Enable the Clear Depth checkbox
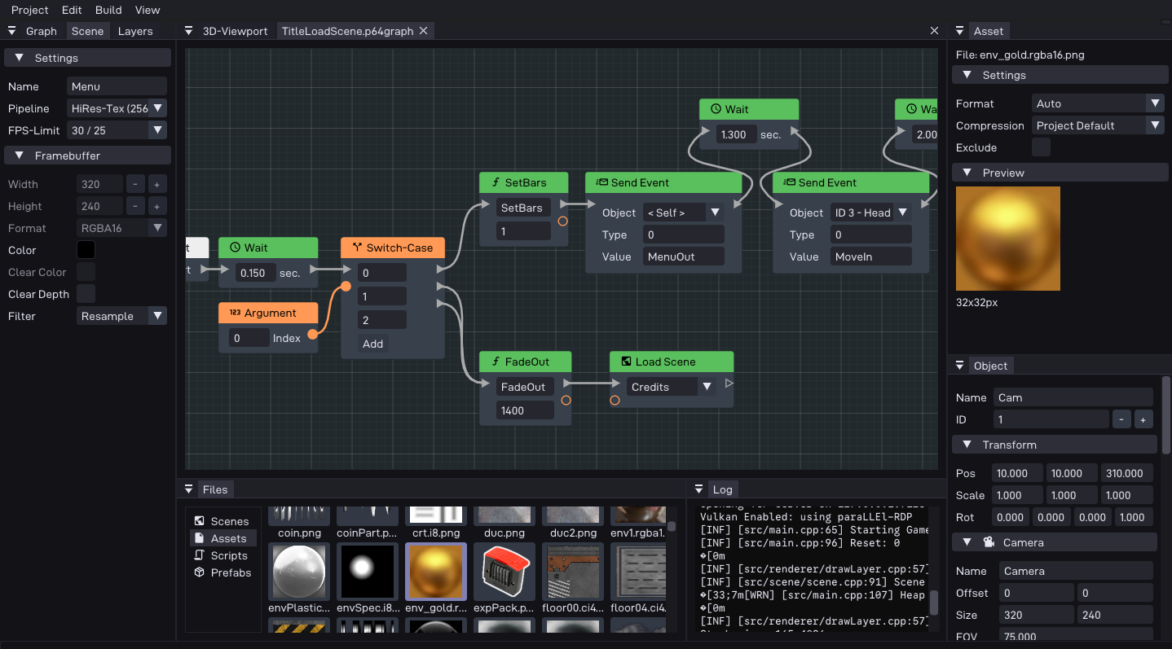Screen dimensions: 1172x649 pyautogui.click(x=86, y=294)
